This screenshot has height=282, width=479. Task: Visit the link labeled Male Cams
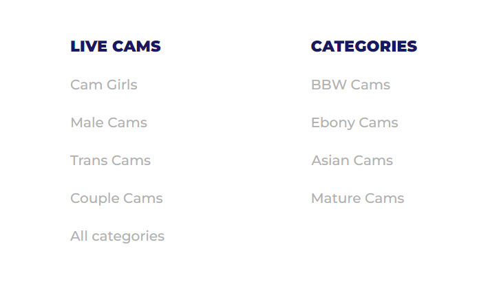click(109, 122)
